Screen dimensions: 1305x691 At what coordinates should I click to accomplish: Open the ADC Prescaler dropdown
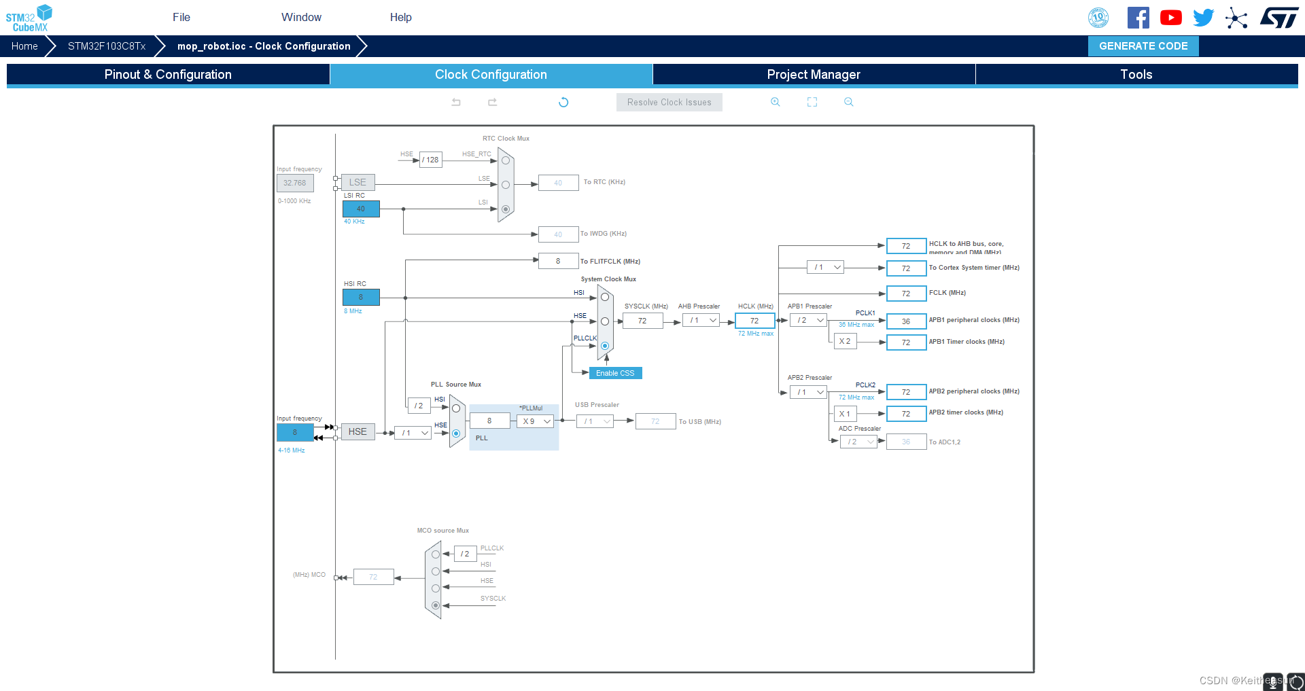(x=859, y=442)
